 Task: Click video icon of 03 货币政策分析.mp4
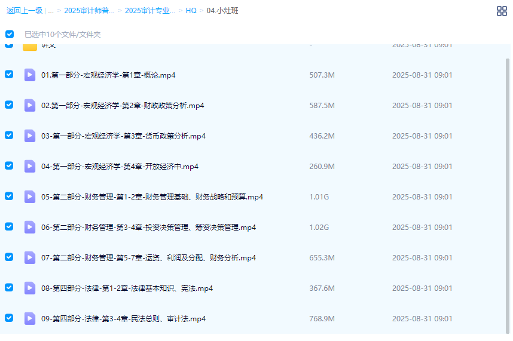[x=30, y=136]
